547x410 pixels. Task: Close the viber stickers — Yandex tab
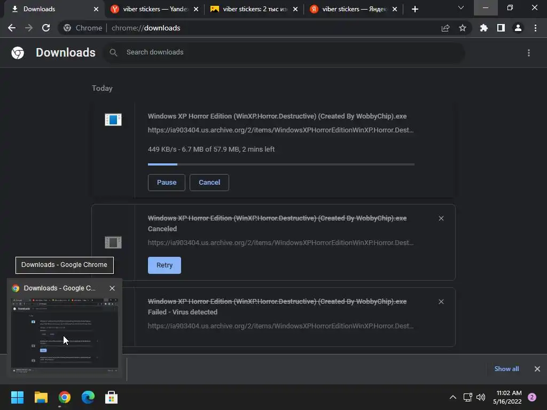[x=196, y=9]
